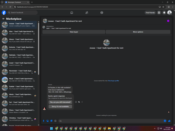Send quick reply 'Yes, are you still interested?'
Viewport: 175px width, 131px height.
pyautogui.click(x=60, y=102)
